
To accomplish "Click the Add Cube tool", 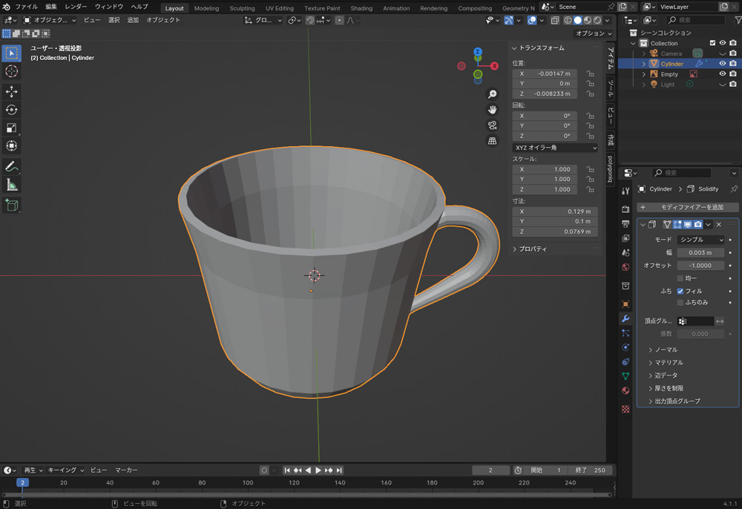I will point(12,205).
